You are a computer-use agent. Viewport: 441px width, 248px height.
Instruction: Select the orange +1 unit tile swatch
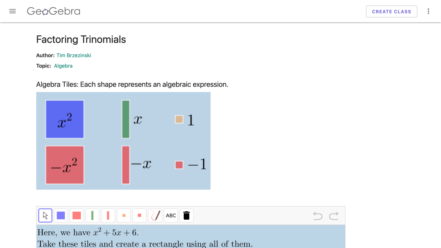(123, 215)
